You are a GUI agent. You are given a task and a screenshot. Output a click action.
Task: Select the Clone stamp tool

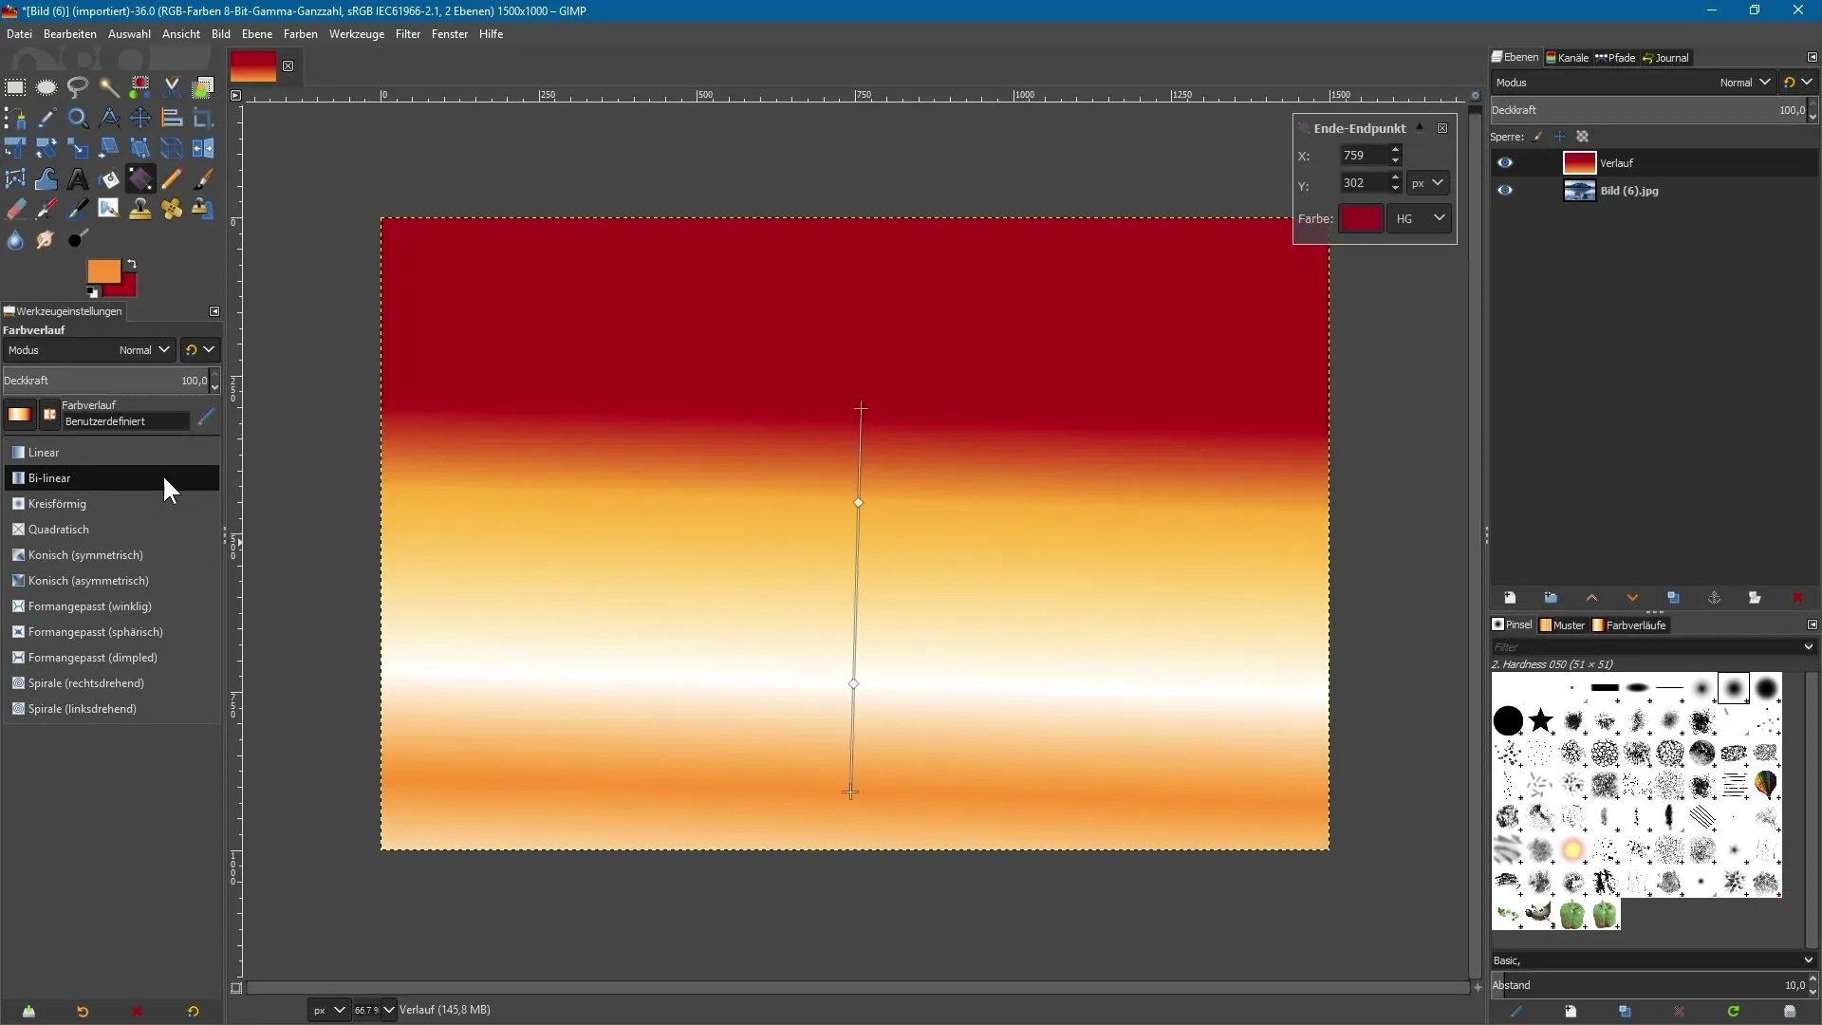(x=140, y=210)
